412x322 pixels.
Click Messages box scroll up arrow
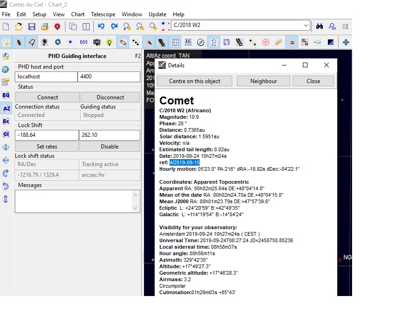point(135,195)
